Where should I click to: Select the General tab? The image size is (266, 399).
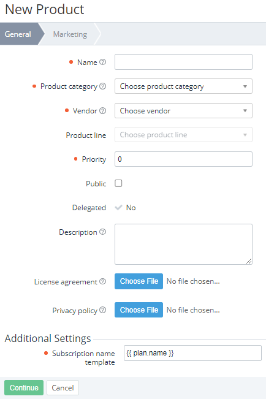click(x=20, y=34)
